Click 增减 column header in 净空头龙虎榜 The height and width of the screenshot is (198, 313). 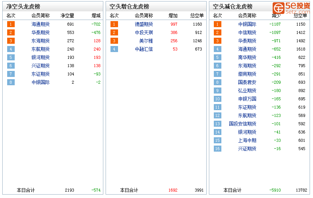click(96, 15)
